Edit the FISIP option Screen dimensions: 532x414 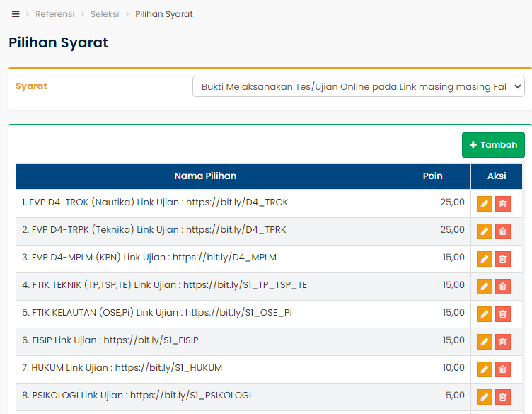pyautogui.click(x=485, y=342)
